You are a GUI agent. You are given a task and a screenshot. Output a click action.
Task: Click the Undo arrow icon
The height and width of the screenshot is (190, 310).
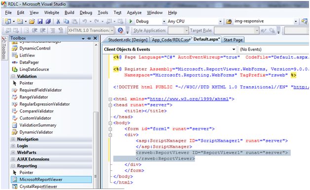[84, 21]
